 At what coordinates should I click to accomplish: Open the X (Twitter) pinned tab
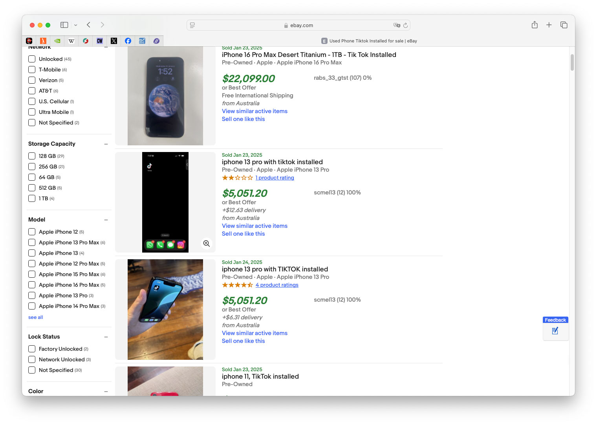coord(114,41)
